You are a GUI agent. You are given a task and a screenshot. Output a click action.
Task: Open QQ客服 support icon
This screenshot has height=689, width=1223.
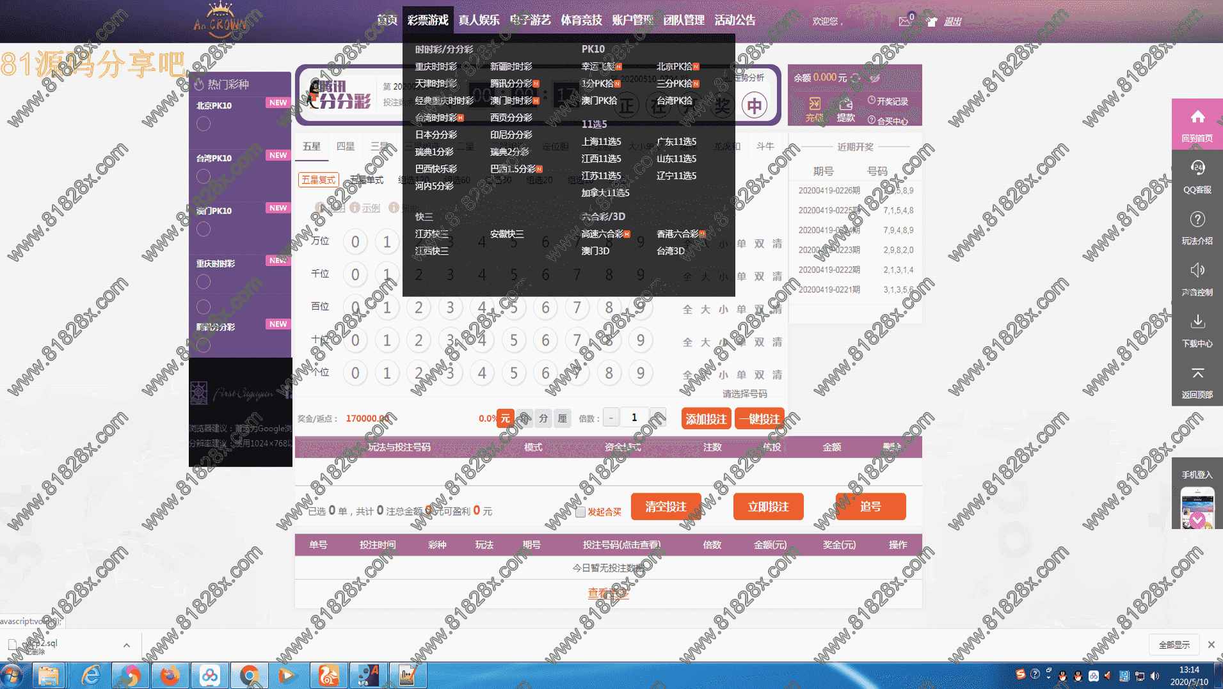1197,169
